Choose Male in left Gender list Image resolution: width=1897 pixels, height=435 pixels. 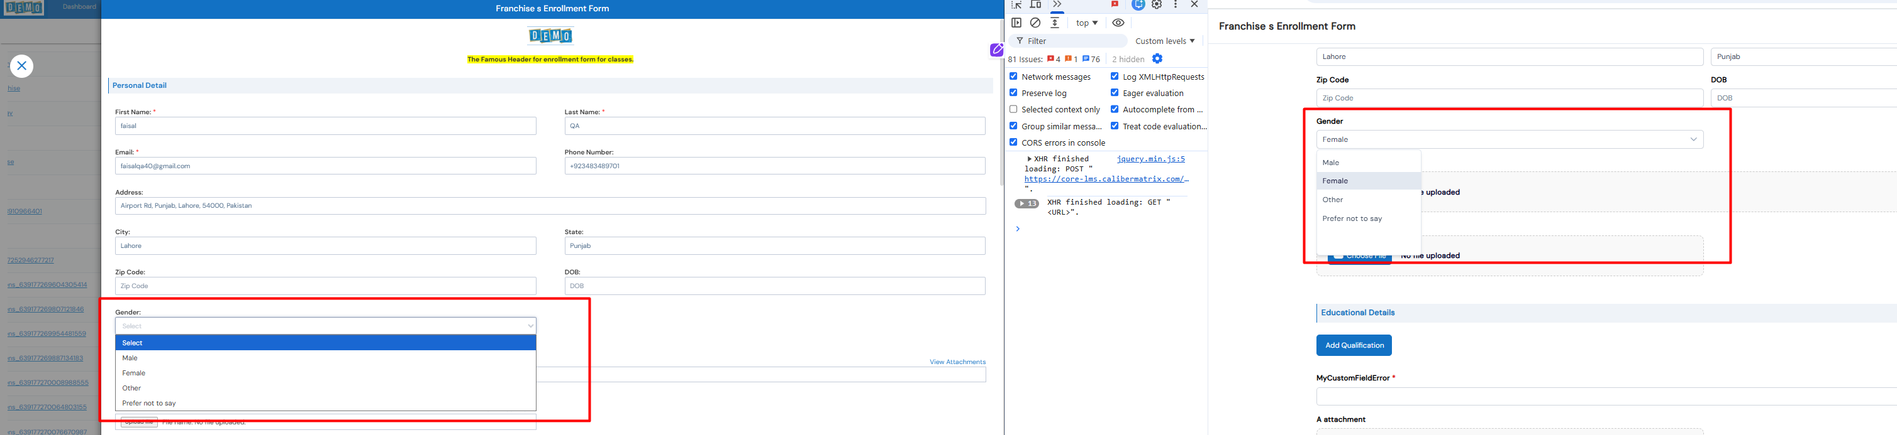tap(325, 358)
